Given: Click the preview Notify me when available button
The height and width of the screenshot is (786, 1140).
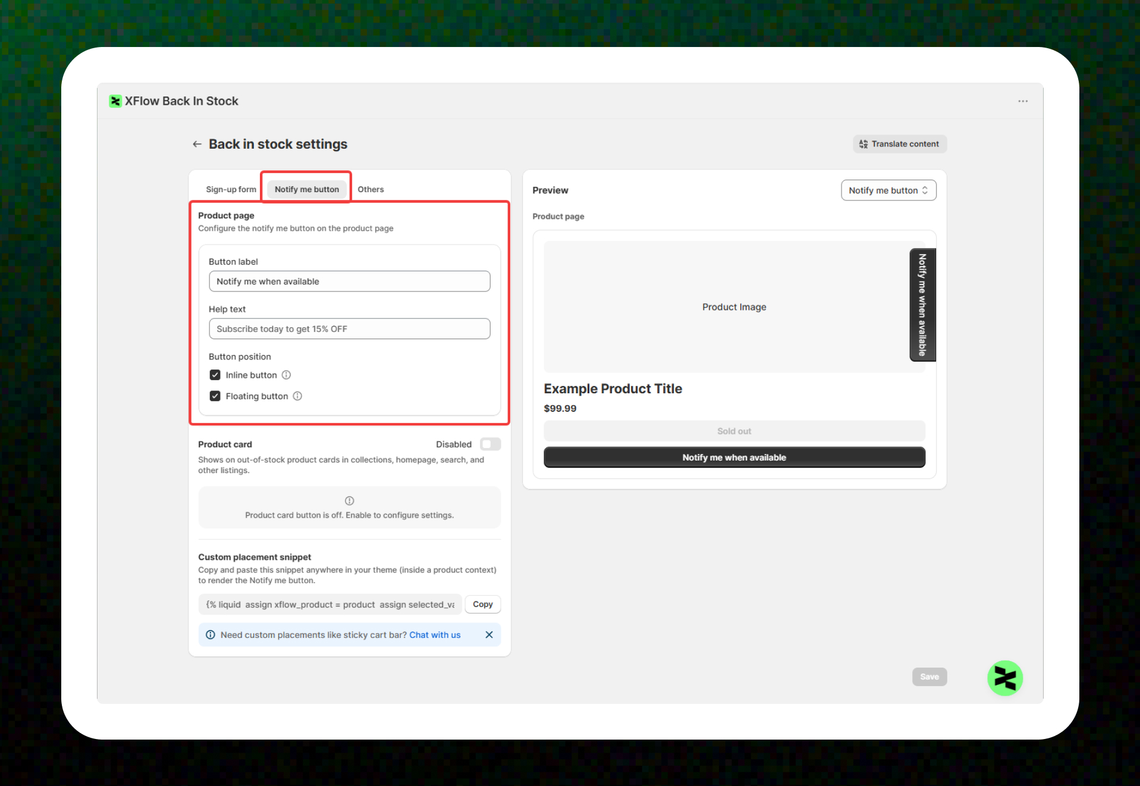Looking at the screenshot, I should point(734,458).
